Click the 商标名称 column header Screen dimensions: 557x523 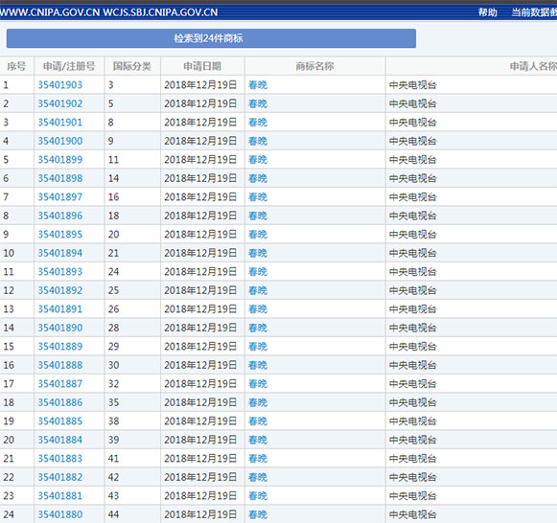point(314,66)
